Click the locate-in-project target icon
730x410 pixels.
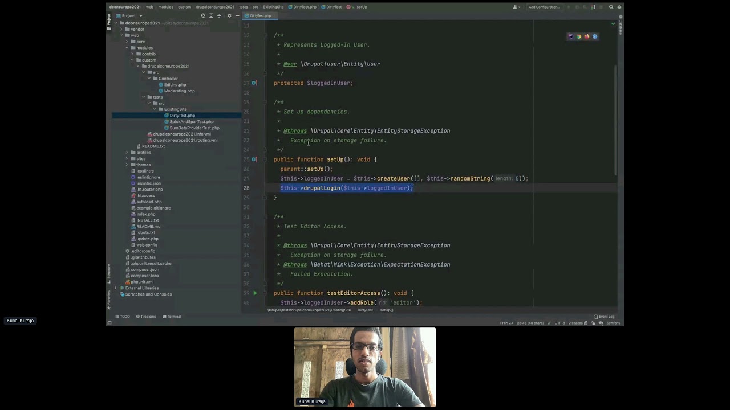204,15
